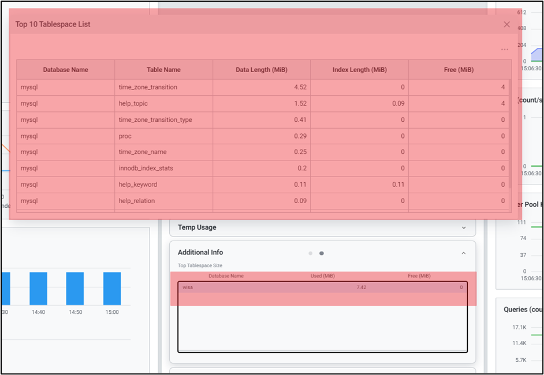Click the chart bar at 15:00

coord(112,288)
